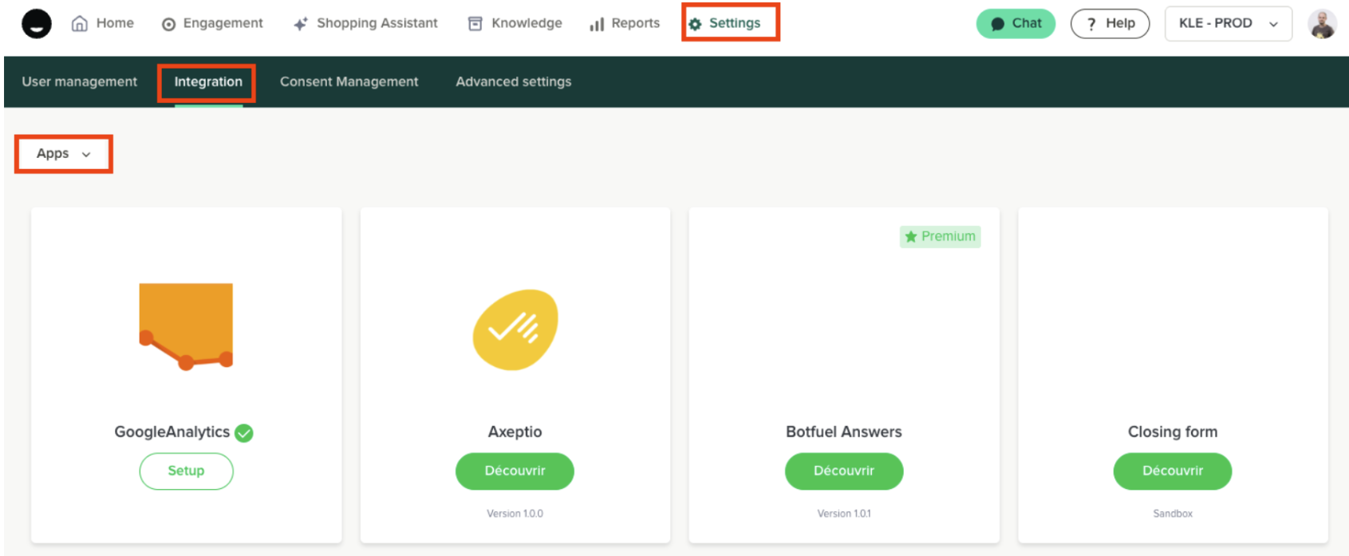Expand the KLE - PROD environment dropdown
Screen dimensions: 1349x556
click(1228, 23)
